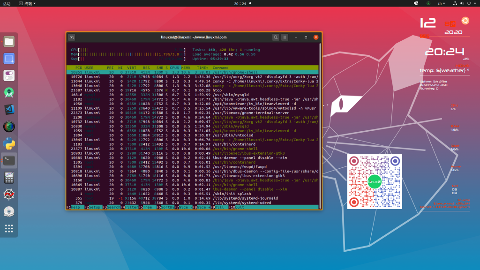This screenshot has width=480, height=270.
Task: Open the calculator app in the dock
Action: (9, 178)
